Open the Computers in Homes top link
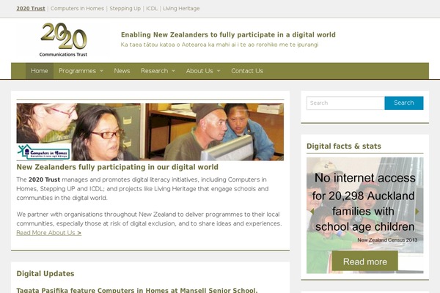This screenshot has height=293, width=440. click(77, 8)
